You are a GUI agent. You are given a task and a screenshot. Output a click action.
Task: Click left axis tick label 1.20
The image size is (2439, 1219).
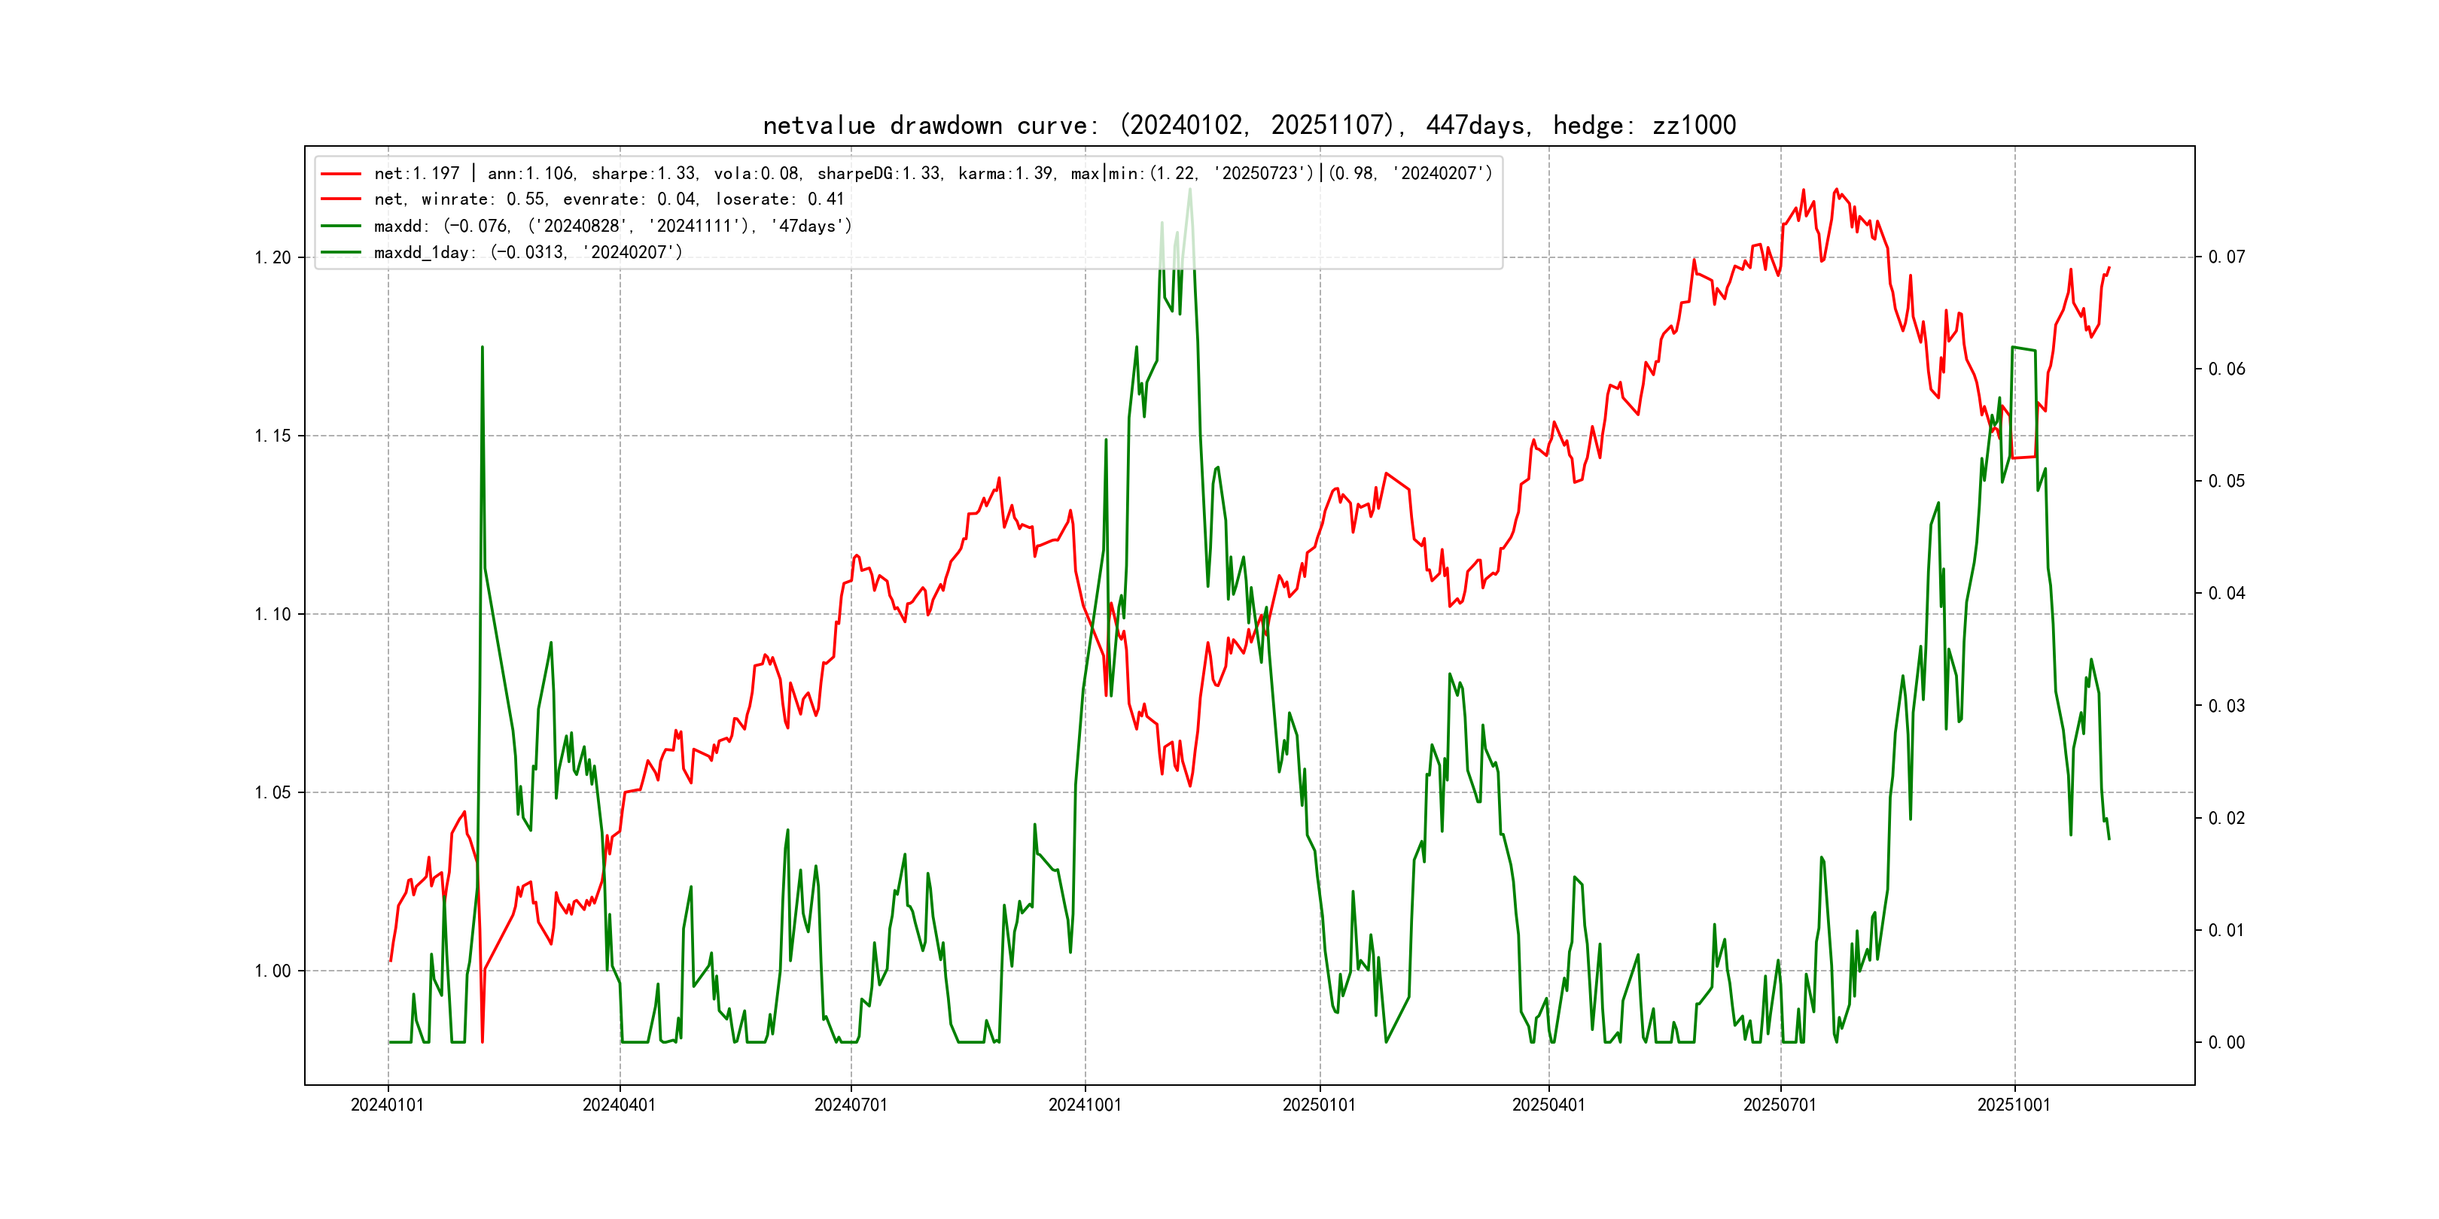tap(273, 258)
